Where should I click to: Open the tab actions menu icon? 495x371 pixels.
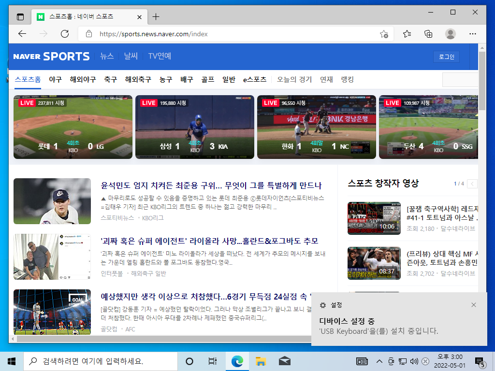[x=20, y=17]
